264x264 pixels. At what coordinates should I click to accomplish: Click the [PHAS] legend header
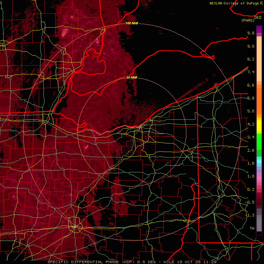(248, 21)
